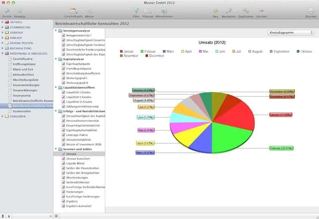Select the Ergebnis kumuliert report
This screenshot has width=319, height=219.
pyautogui.click(x=79, y=206)
